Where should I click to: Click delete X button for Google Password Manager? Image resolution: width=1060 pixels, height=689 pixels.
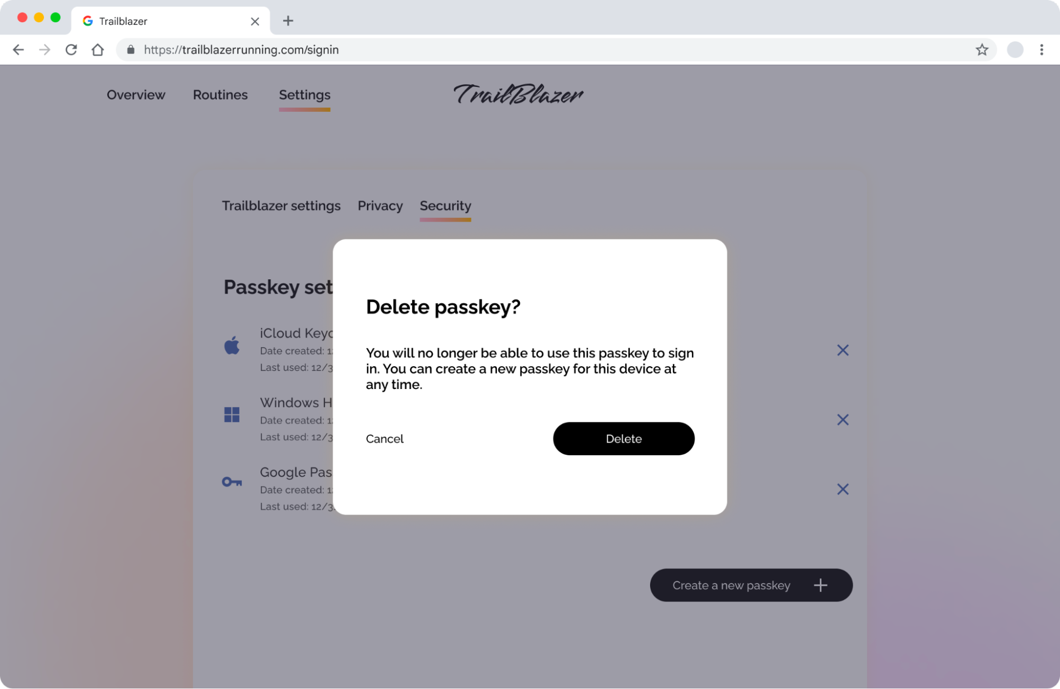(x=842, y=489)
